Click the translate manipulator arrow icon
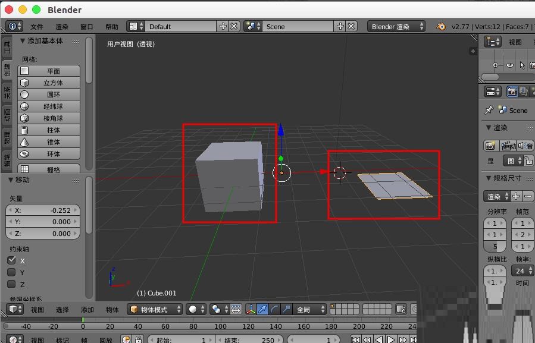 pyautogui.click(x=264, y=309)
